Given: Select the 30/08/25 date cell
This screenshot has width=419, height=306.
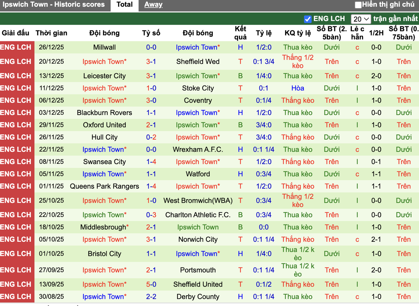Looking at the screenshot, I should (51, 297).
